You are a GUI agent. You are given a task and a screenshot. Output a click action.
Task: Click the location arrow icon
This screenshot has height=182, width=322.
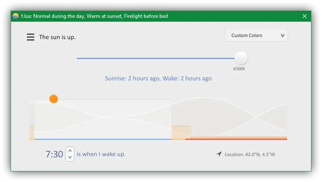219,154
